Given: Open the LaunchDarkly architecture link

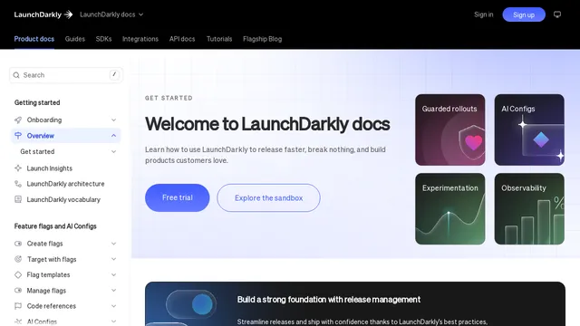Looking at the screenshot, I should coord(65,184).
